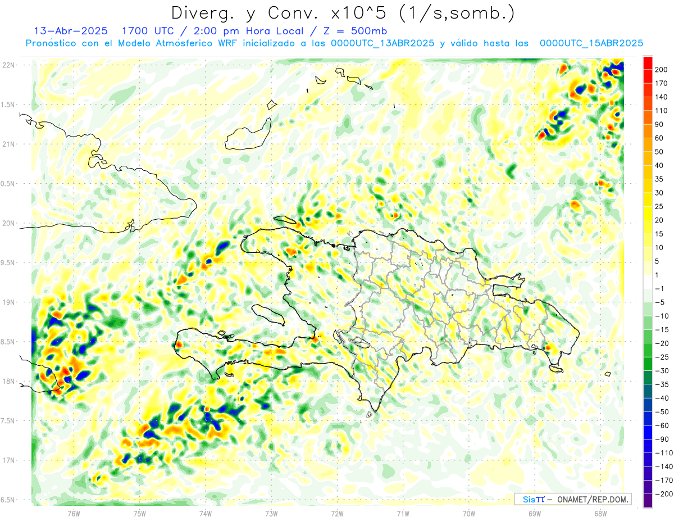Viewport: 674px width, 521px height.
Task: Select the '17N' latitude label
Action: tap(8, 460)
